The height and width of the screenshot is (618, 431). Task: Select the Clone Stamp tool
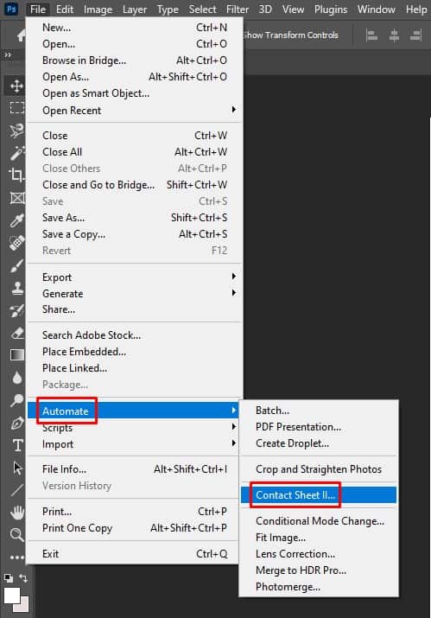pyautogui.click(x=16, y=288)
